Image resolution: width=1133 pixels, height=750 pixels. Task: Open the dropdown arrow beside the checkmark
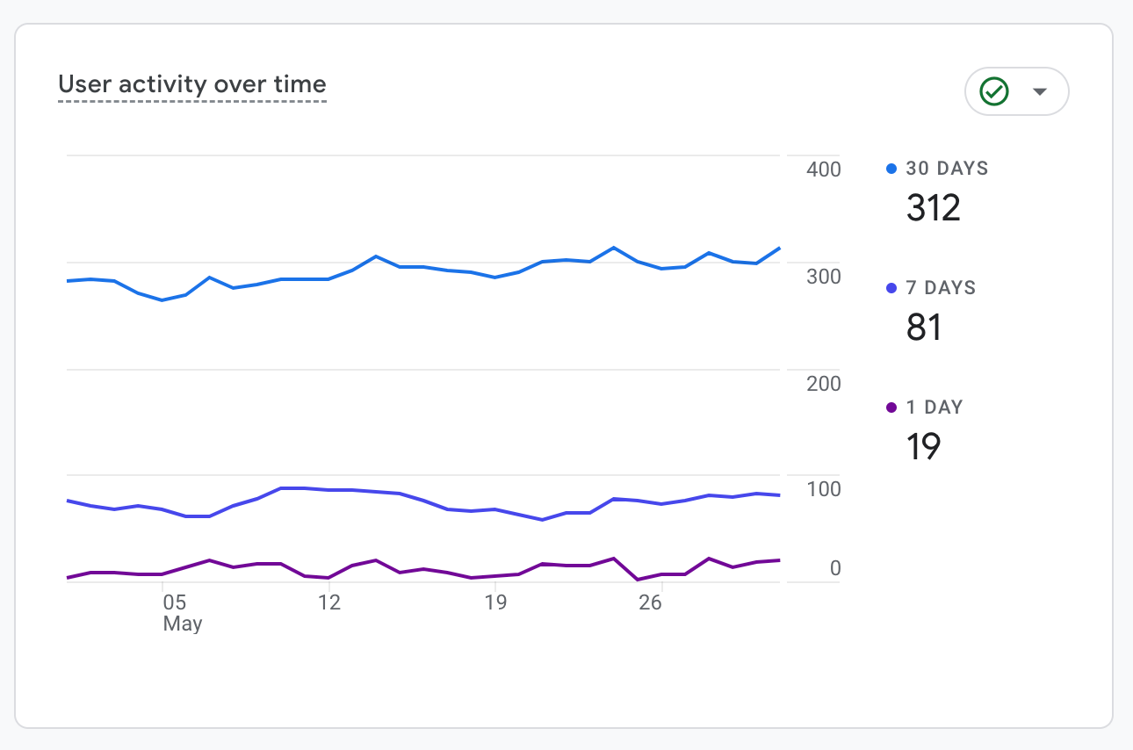(x=1040, y=91)
